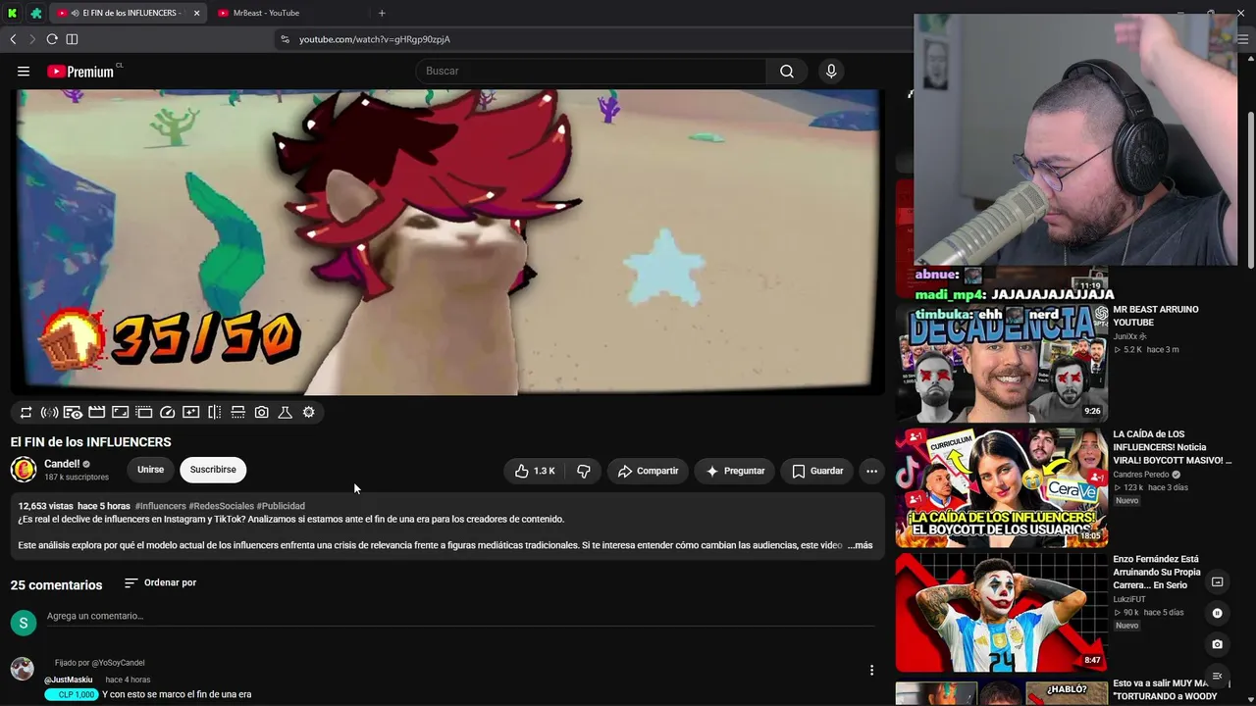Open Candel! channel avatar
The height and width of the screenshot is (706, 1256).
24,470
